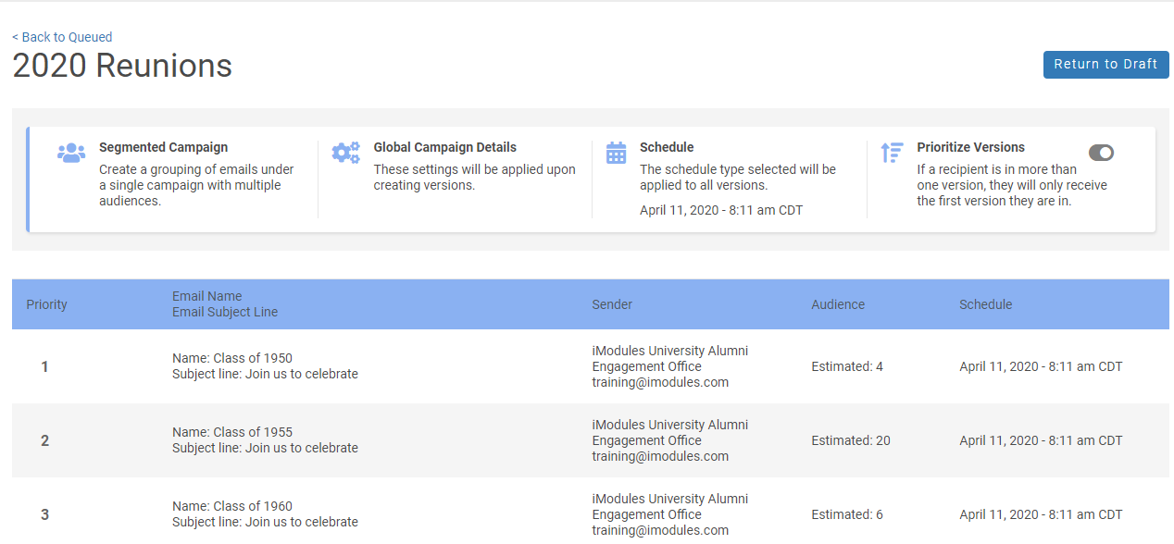
Task: Click the Priority column header
Action: click(46, 304)
